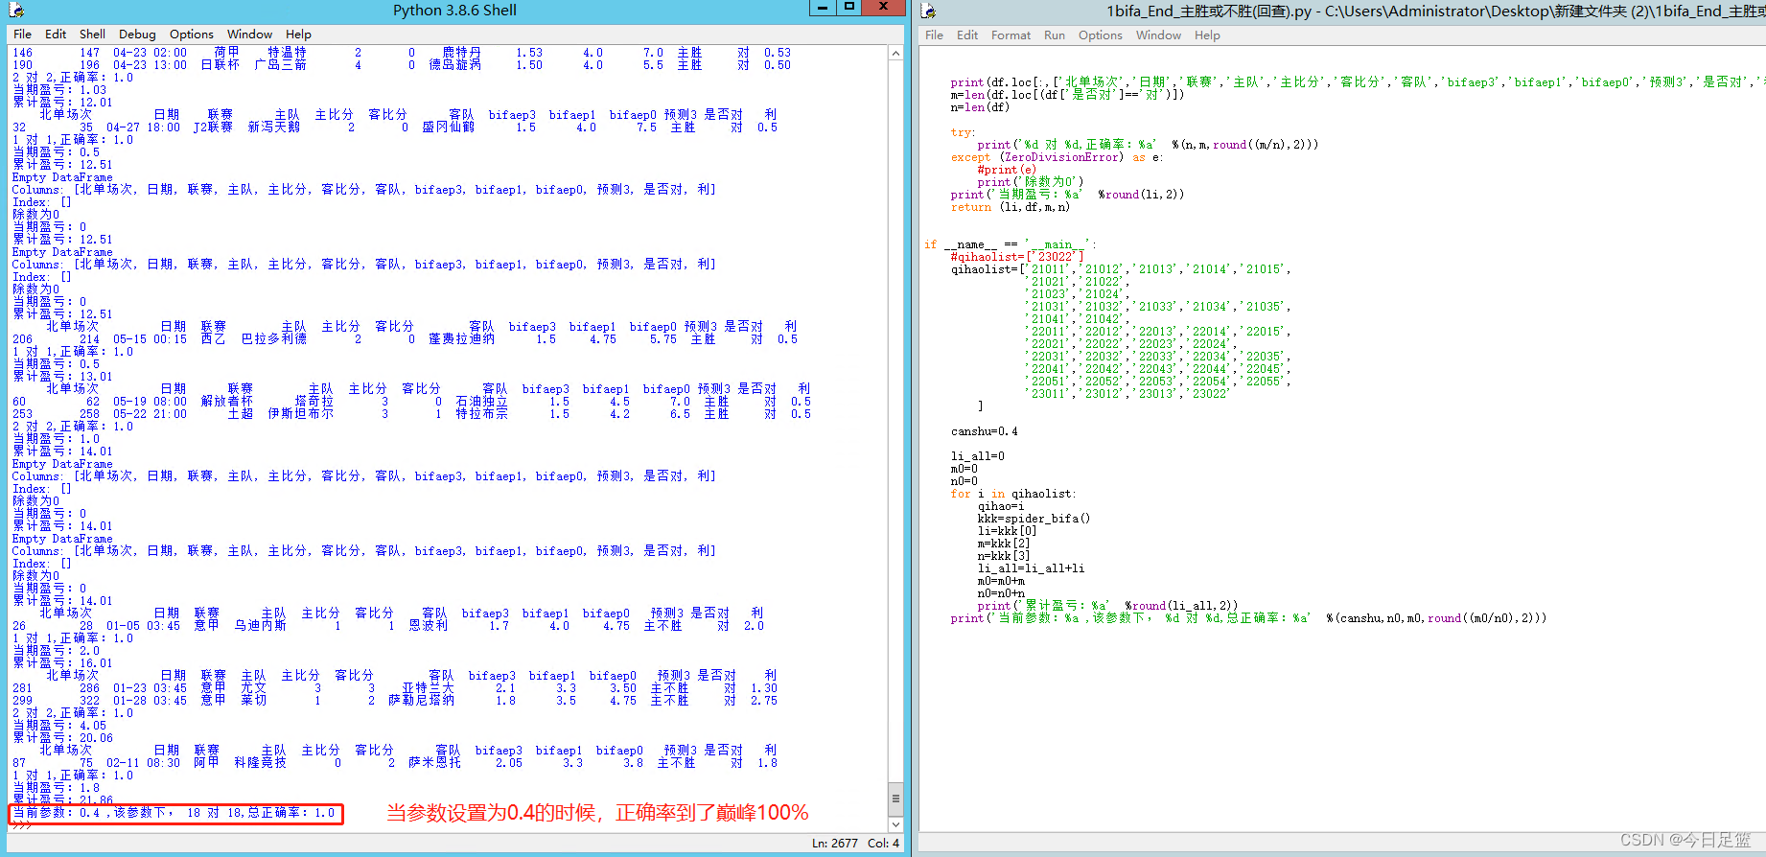Open Help menu in Python Shell window
The image size is (1766, 857).
click(x=298, y=34)
